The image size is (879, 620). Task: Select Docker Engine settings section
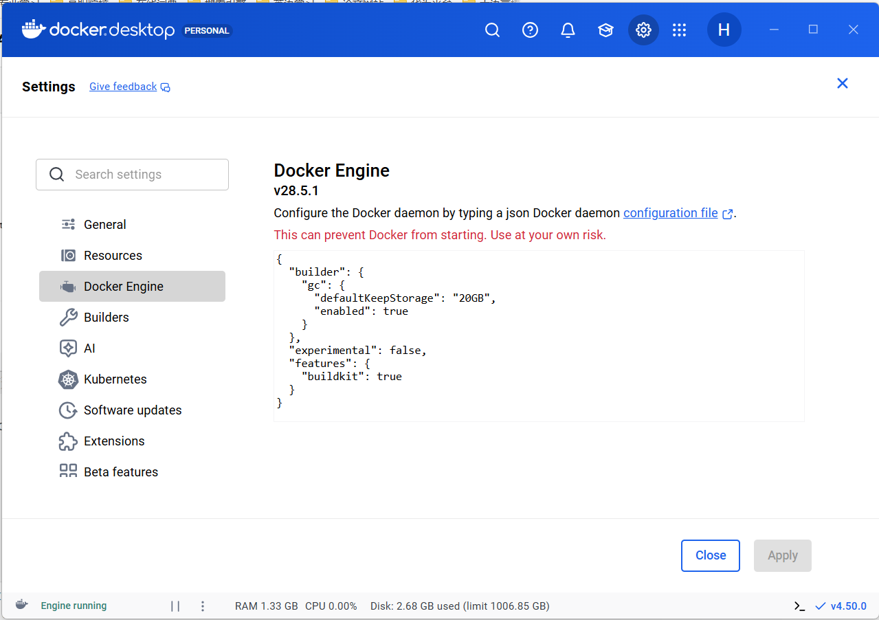coord(132,286)
